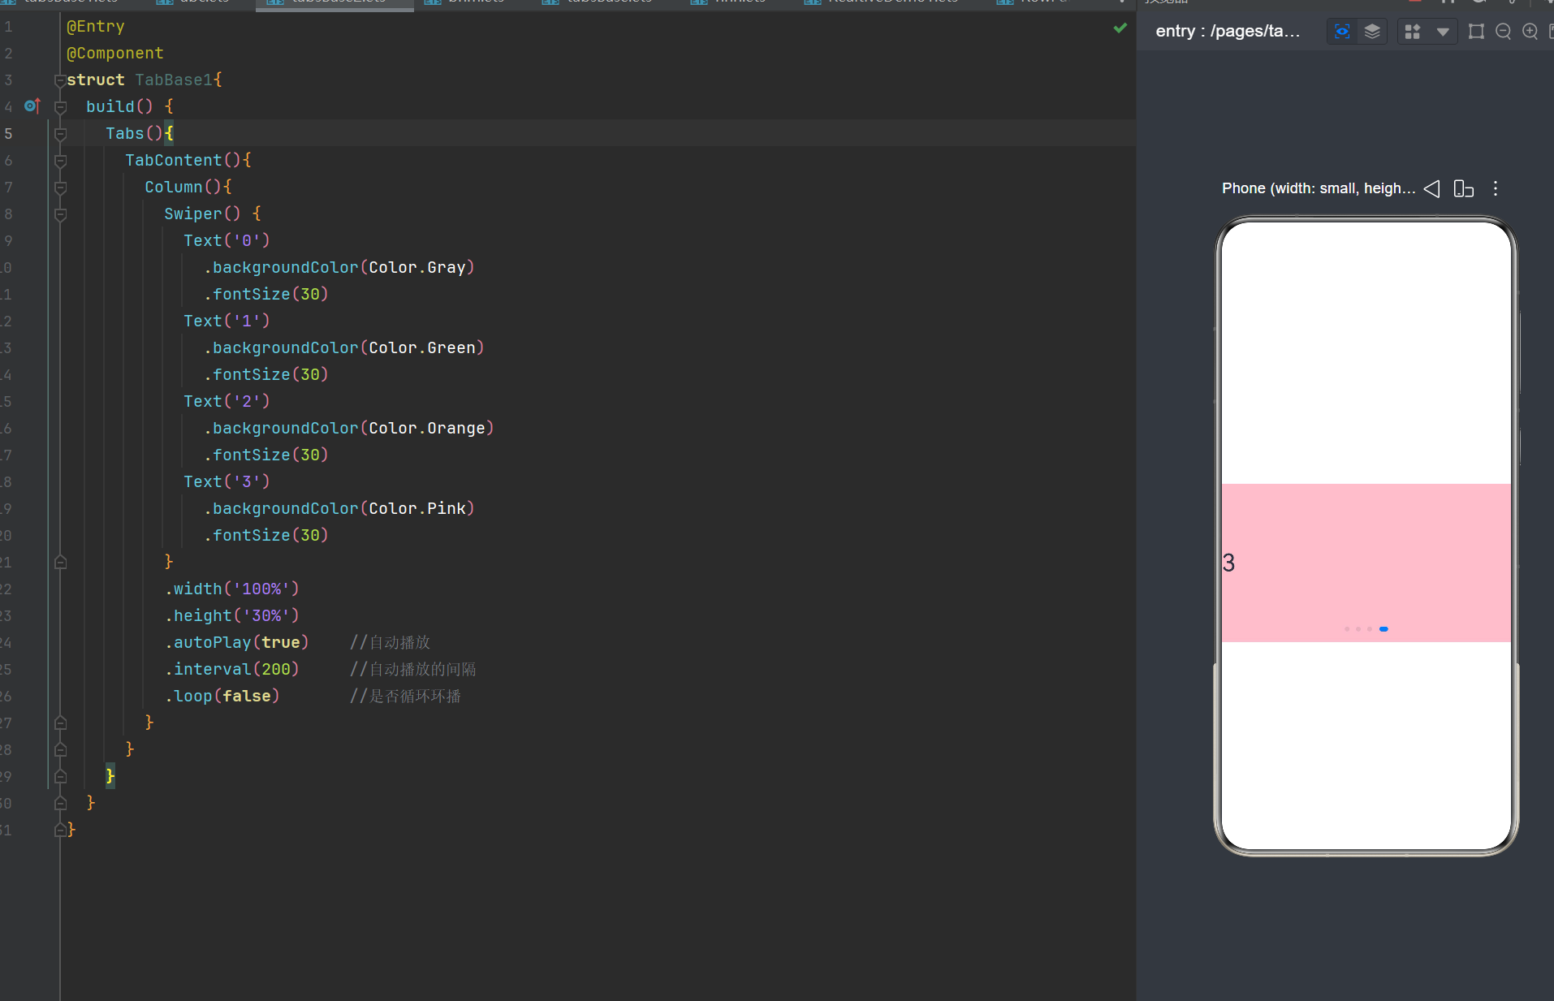Viewport: 1554px width, 1001px height.
Task: Click the Text('3') line in code
Action: pos(227,481)
